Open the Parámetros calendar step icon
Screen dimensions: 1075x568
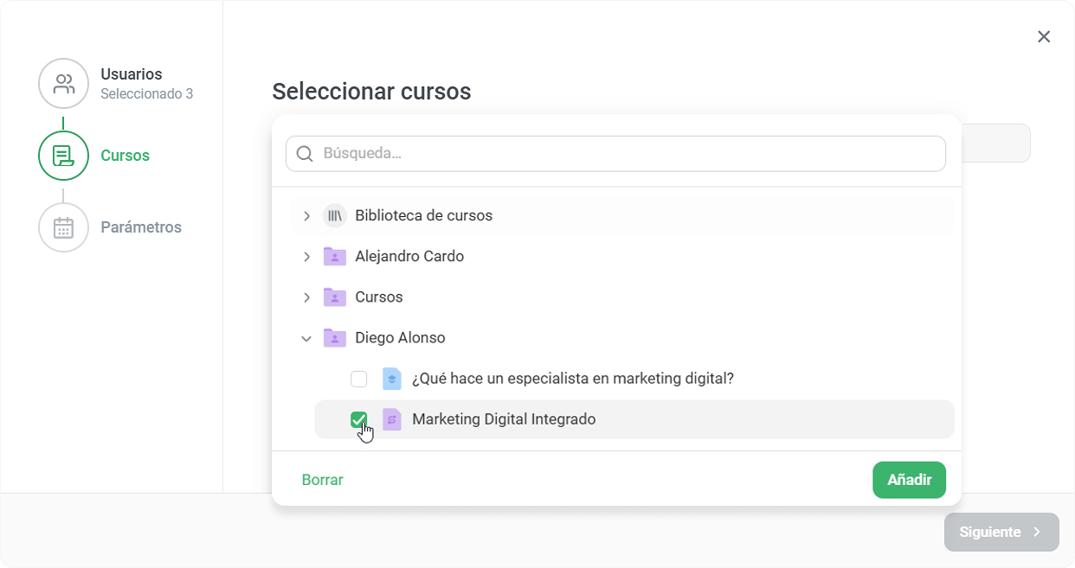pyautogui.click(x=63, y=227)
